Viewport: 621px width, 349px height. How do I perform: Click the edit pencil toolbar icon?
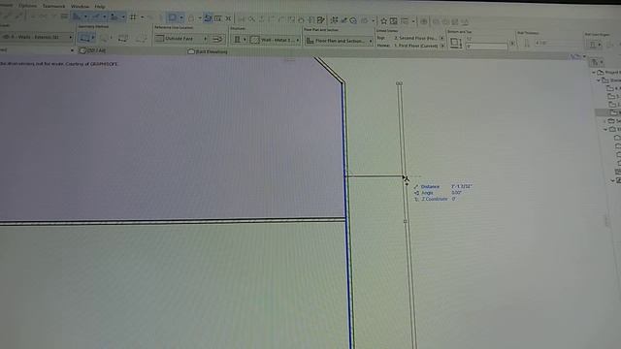point(321,19)
